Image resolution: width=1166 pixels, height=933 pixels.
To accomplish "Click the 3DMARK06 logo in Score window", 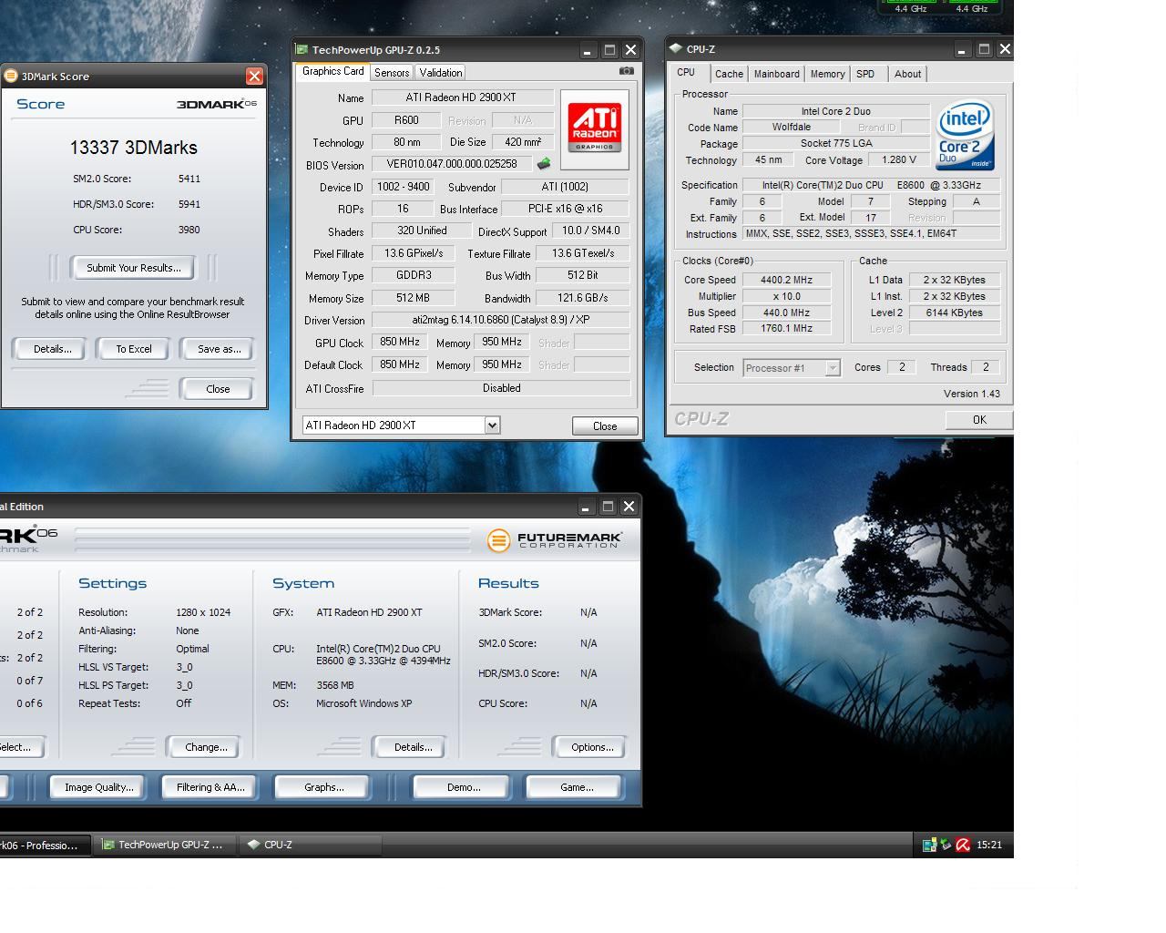I will tap(217, 104).
